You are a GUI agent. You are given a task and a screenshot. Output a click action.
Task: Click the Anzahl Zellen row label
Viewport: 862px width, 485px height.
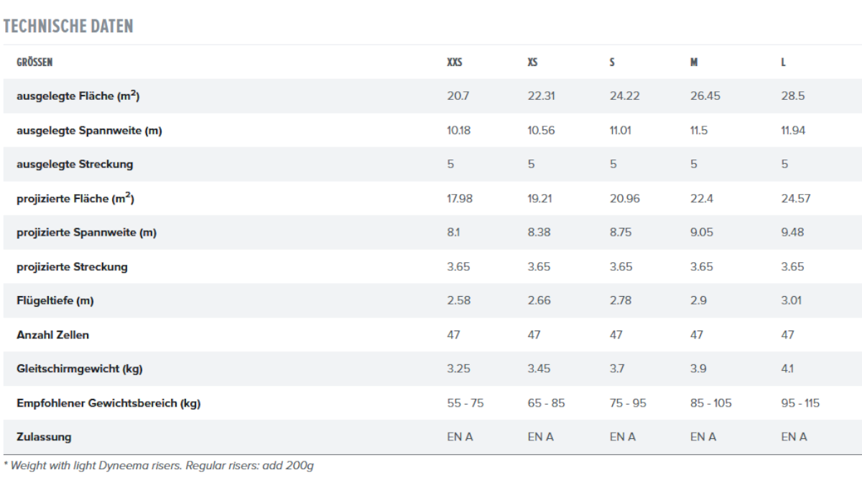click(53, 335)
